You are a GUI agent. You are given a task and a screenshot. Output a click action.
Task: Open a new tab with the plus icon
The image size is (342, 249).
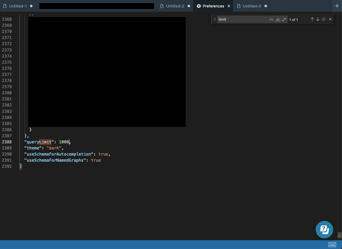tap(337, 6)
